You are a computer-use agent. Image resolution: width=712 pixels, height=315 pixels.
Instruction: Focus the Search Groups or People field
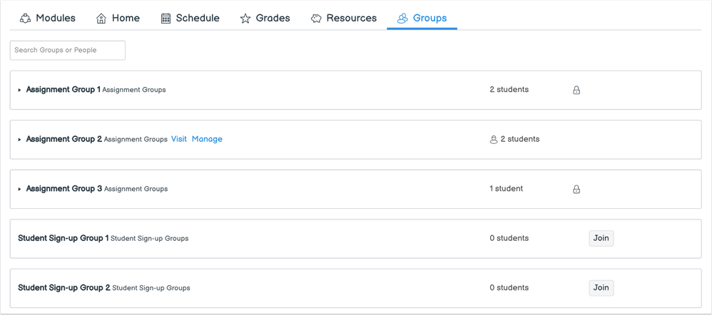click(x=68, y=50)
